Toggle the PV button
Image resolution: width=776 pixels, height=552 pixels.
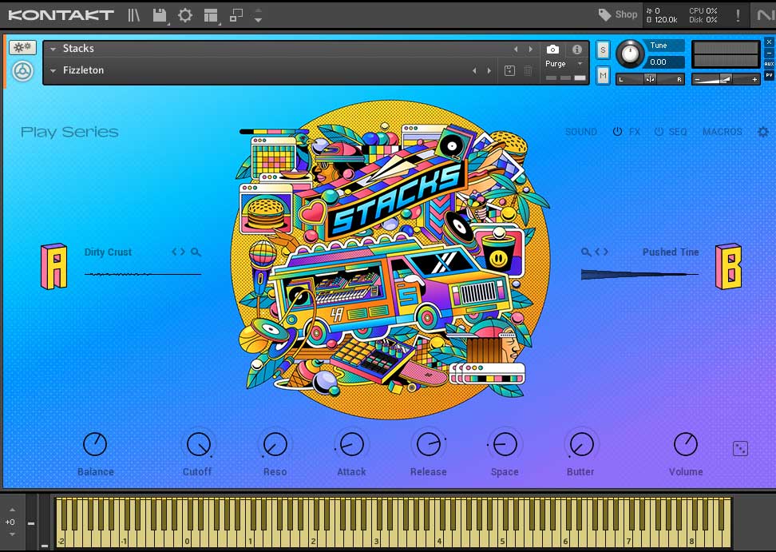click(769, 75)
